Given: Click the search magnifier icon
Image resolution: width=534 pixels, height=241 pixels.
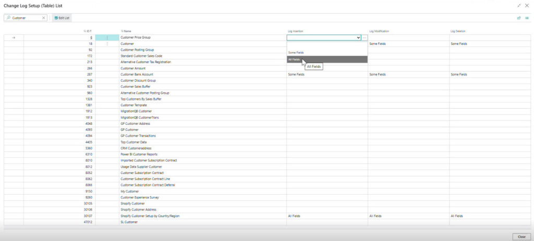Looking at the screenshot, I should pos(8,18).
